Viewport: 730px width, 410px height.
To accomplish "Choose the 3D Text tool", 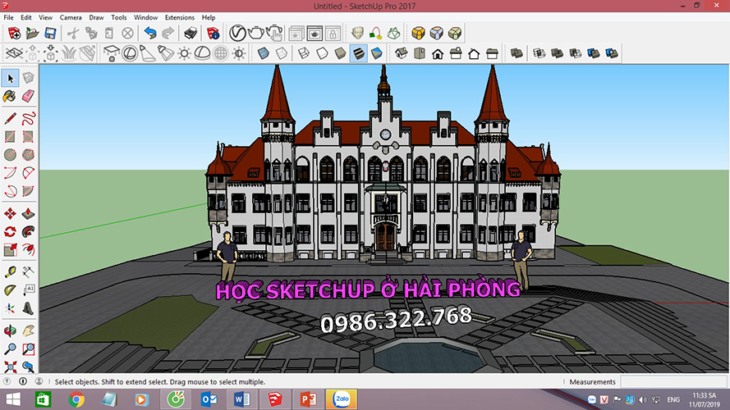I will (x=28, y=308).
